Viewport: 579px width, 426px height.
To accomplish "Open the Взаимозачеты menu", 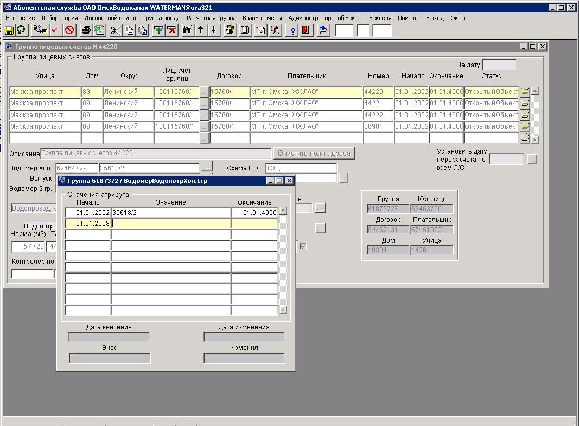I will (x=262, y=18).
